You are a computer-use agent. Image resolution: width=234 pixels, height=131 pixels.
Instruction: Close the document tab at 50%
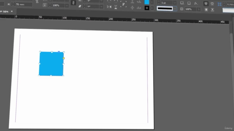click(x=12, y=11)
